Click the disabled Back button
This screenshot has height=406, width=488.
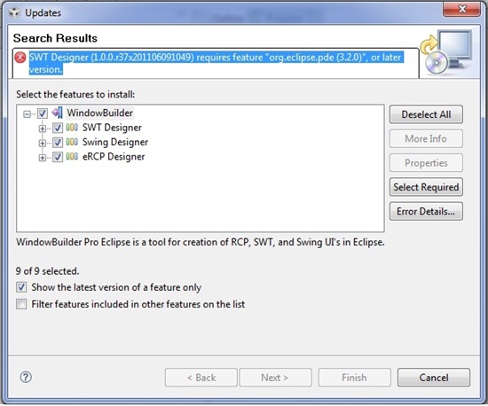pyautogui.click(x=201, y=378)
